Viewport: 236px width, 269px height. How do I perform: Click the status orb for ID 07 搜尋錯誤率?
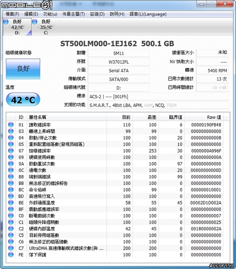11,150
